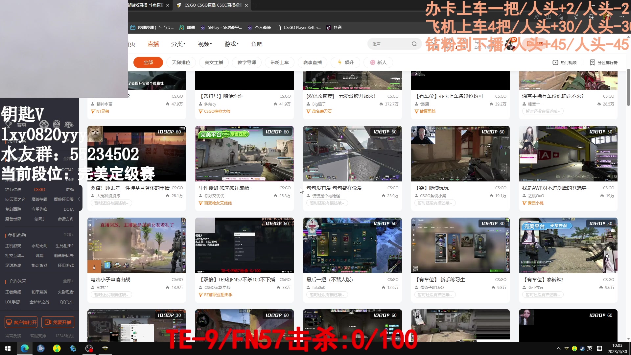Open stream title 电击小子申请出战

pyautogui.click(x=110, y=280)
